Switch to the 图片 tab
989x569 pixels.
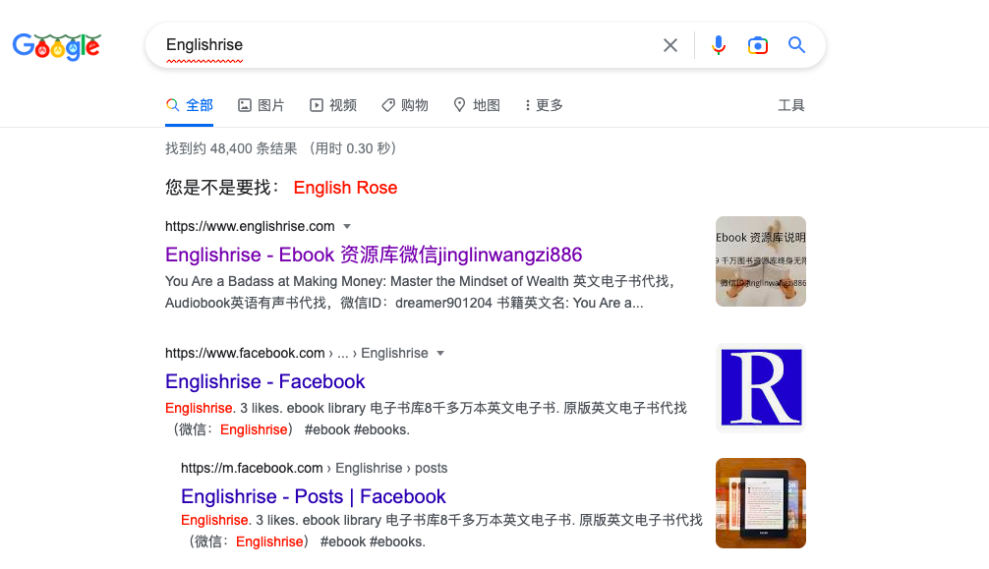coord(262,105)
